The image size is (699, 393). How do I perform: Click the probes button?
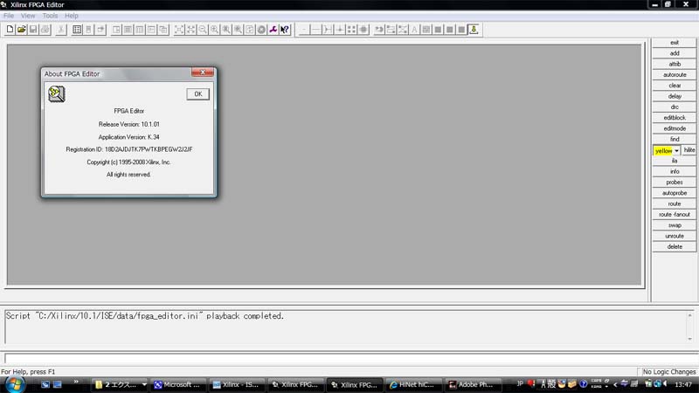[674, 183]
